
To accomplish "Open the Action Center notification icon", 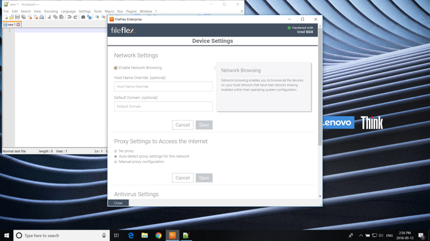I will click(x=421, y=235).
